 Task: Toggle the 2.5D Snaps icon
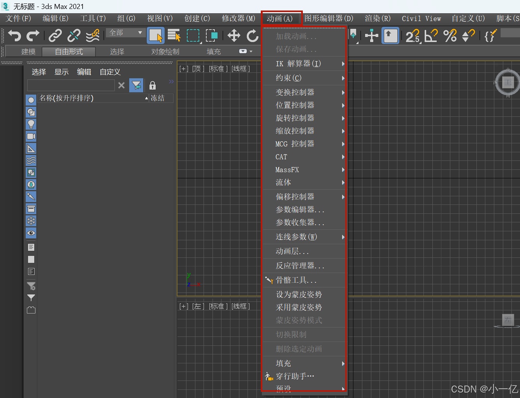pyautogui.click(x=413, y=36)
